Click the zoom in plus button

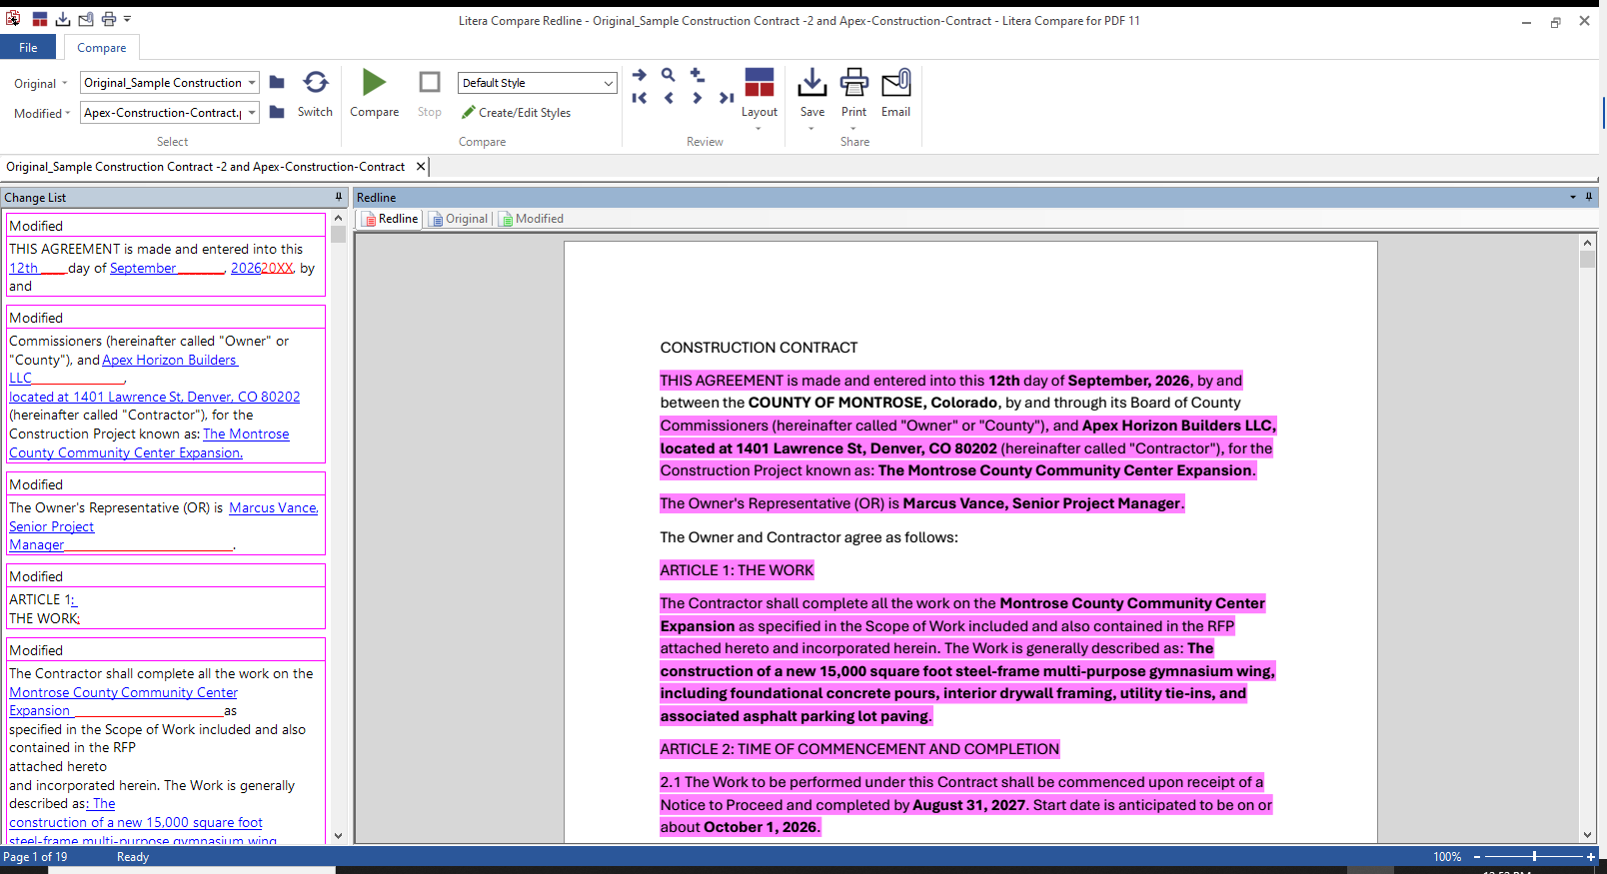click(1591, 856)
